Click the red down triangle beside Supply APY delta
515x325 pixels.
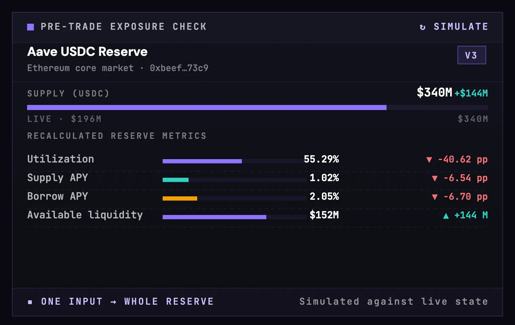pyautogui.click(x=435, y=178)
